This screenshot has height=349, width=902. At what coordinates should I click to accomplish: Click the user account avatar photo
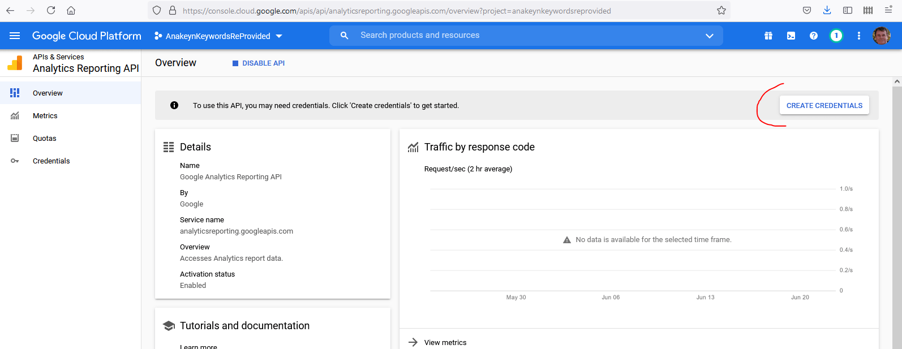click(x=882, y=36)
